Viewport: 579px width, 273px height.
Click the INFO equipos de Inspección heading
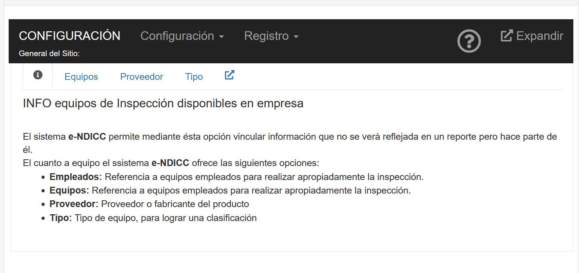[163, 103]
